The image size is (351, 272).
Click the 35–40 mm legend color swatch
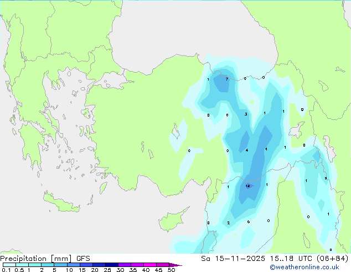tap(137, 265)
